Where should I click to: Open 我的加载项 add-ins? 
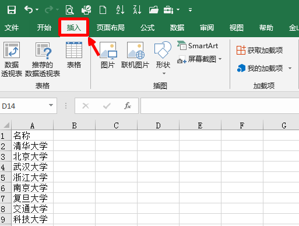(259, 68)
